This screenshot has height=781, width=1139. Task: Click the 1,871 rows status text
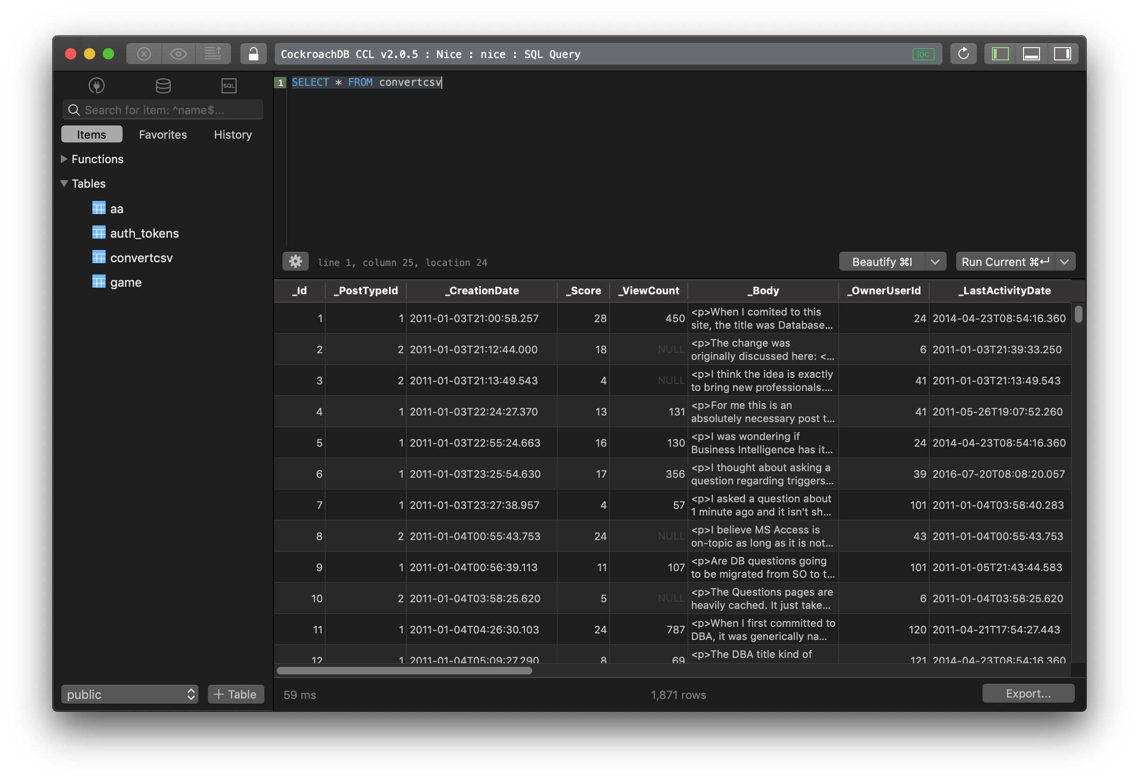(x=678, y=695)
